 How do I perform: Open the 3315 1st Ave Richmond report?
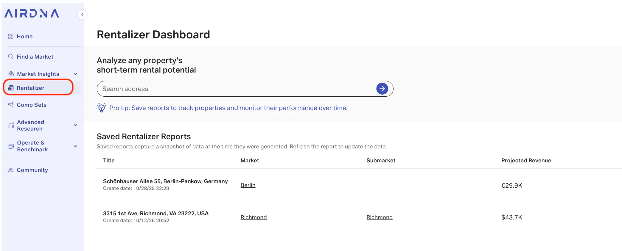(156, 213)
